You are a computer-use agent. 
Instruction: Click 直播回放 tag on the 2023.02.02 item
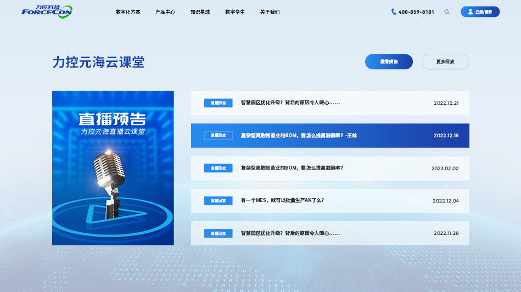[x=218, y=169]
